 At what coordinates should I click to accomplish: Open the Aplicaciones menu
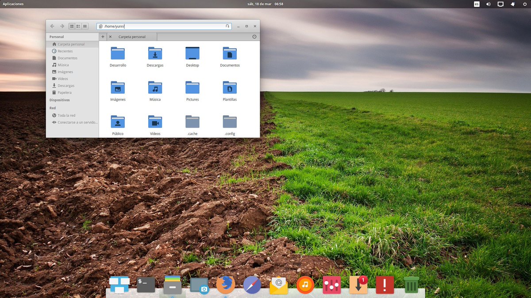(x=13, y=4)
